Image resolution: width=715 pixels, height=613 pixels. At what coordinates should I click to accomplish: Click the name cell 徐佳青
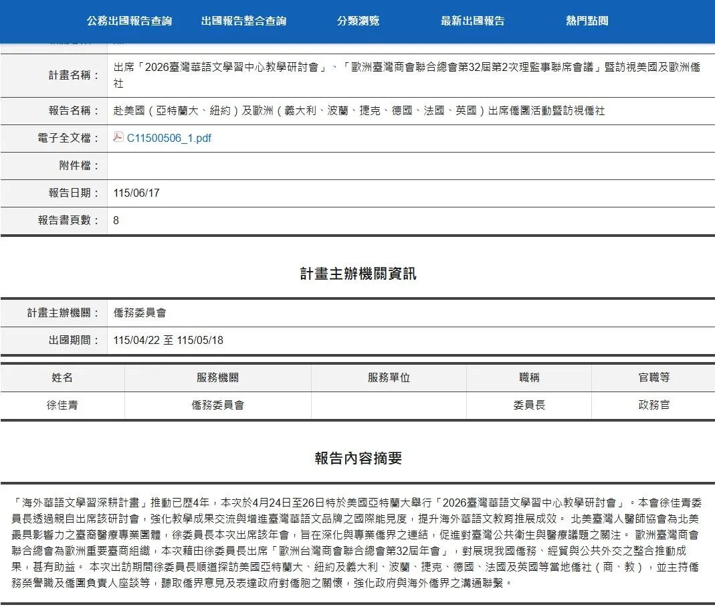pyautogui.click(x=62, y=405)
